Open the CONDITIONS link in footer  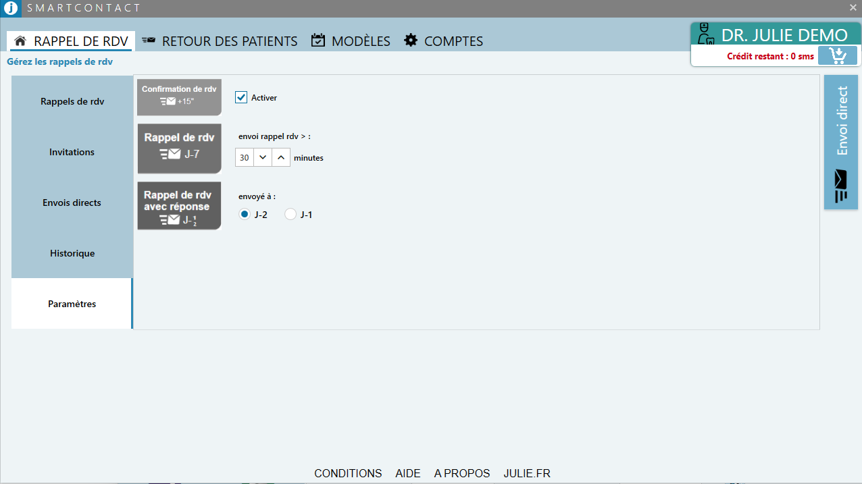(x=348, y=473)
